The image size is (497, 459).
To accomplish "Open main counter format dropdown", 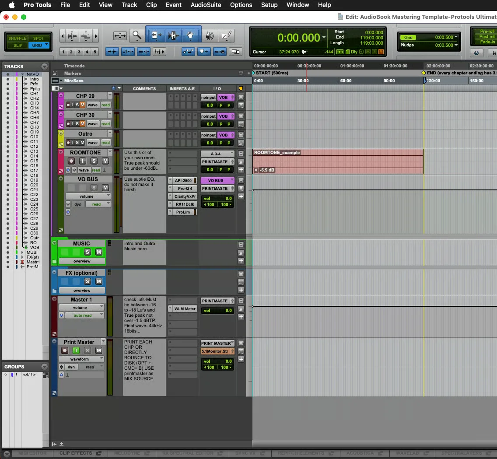I will point(324,37).
